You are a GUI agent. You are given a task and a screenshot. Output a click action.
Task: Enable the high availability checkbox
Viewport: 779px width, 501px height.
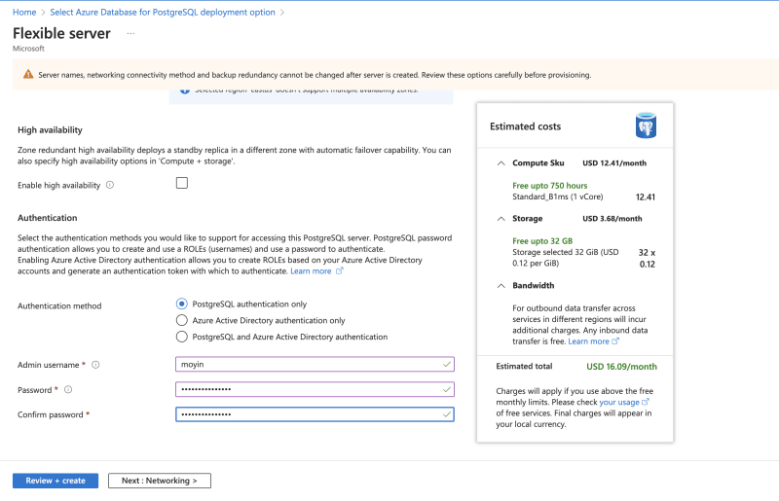(x=182, y=183)
